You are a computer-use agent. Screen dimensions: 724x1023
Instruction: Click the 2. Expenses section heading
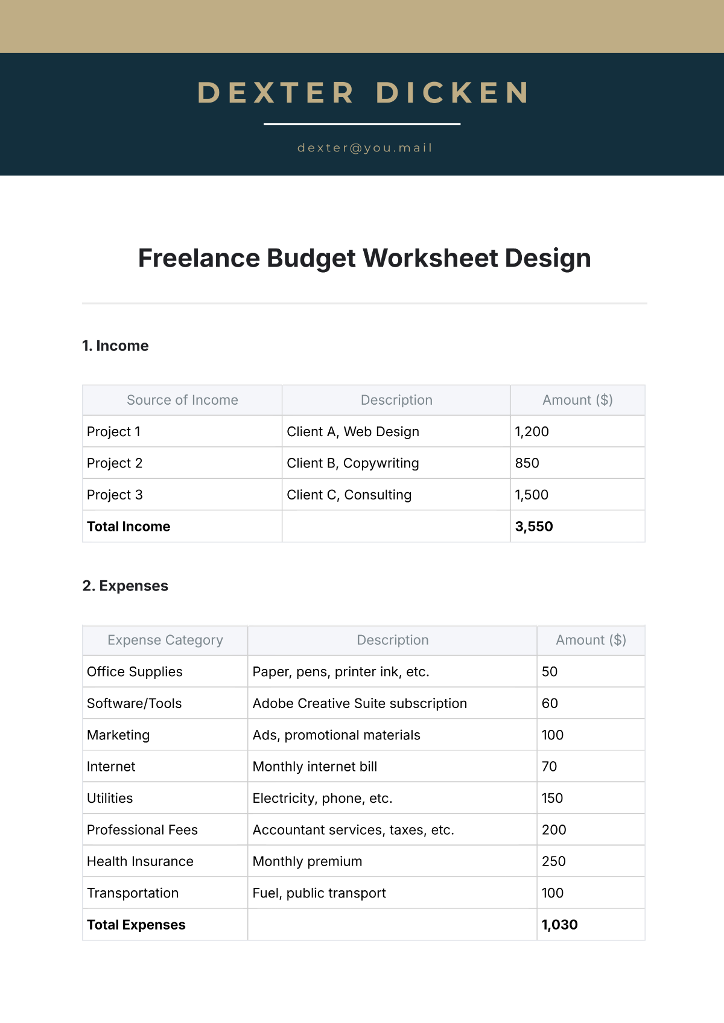[125, 586]
